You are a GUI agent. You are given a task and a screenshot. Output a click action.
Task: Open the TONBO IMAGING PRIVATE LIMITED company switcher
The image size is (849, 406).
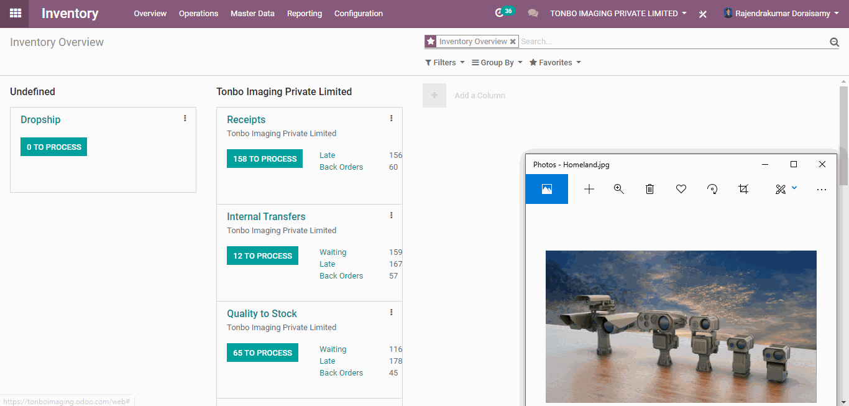tap(618, 13)
